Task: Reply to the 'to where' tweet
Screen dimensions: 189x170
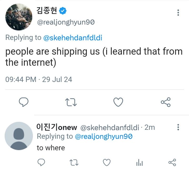Action: tap(41, 162)
